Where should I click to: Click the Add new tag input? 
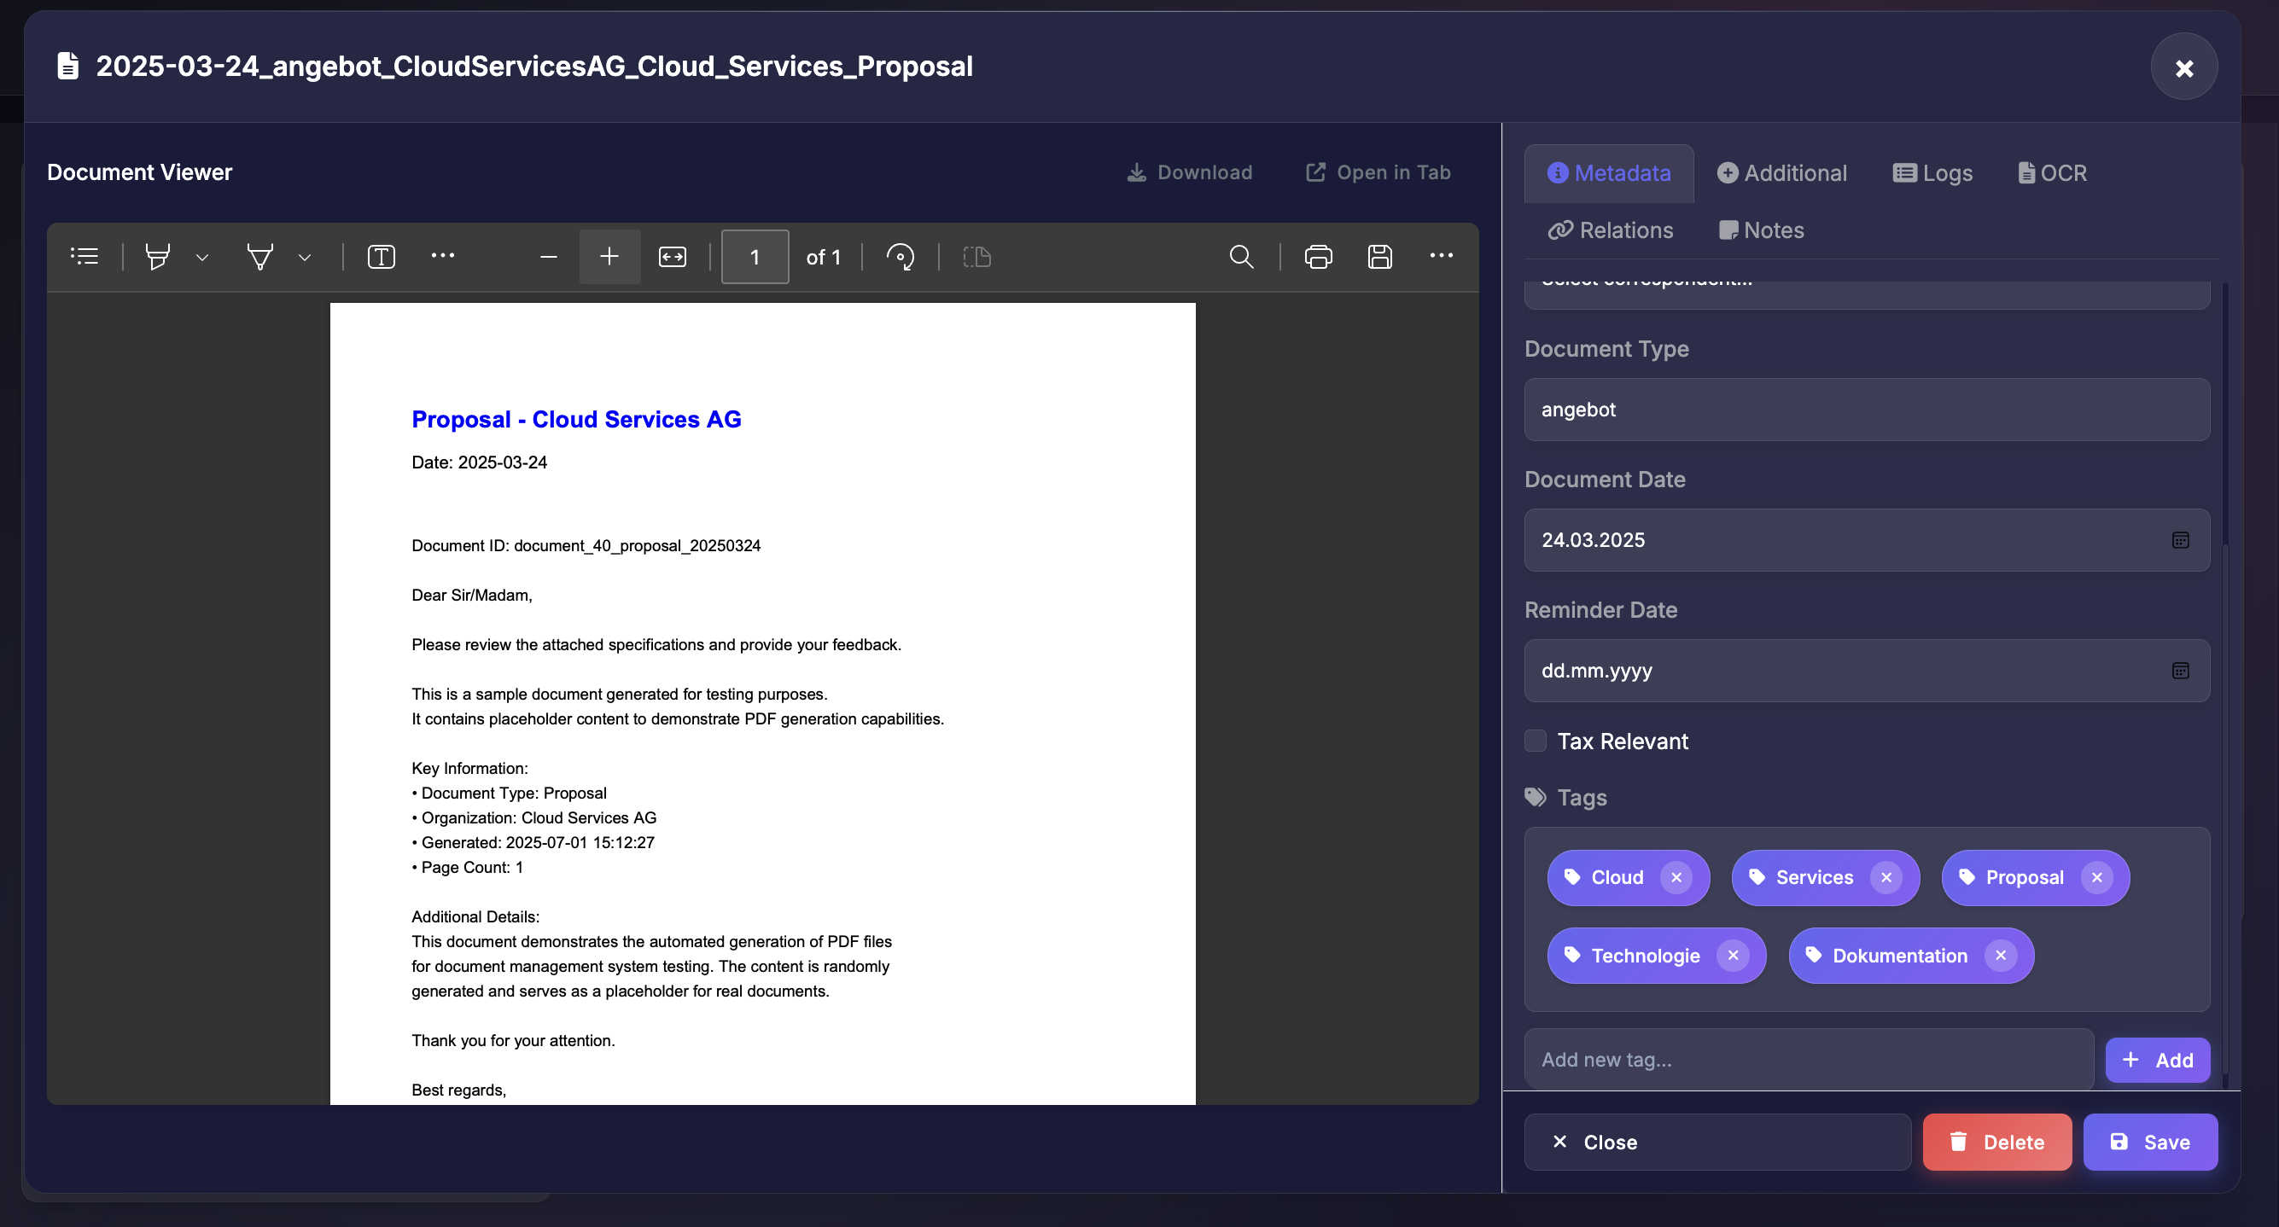tap(1809, 1060)
